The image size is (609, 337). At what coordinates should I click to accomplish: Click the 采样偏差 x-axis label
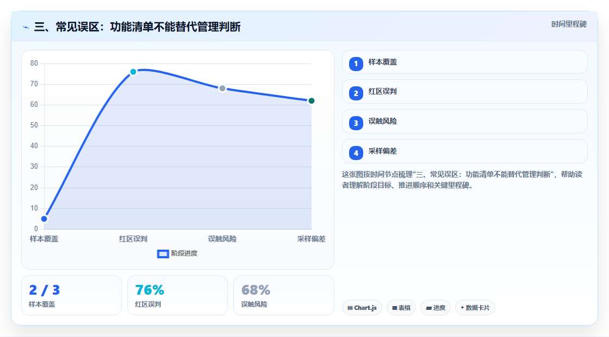point(312,239)
